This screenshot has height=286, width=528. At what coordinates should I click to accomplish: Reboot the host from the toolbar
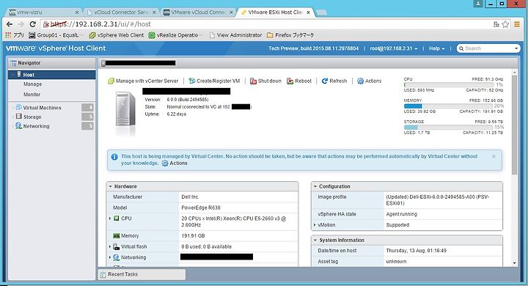pos(299,81)
